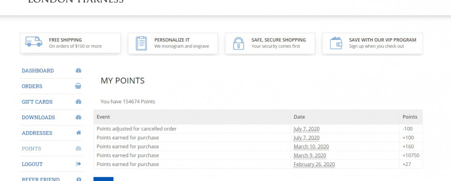Click the March 9, 2020 date entry
Screen dimensions: 451x181
(310, 155)
